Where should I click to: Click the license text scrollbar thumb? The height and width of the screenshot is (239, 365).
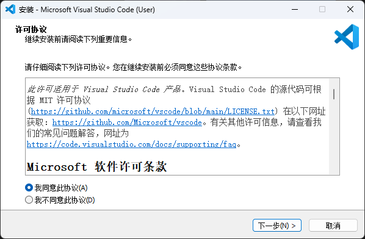[334, 94]
